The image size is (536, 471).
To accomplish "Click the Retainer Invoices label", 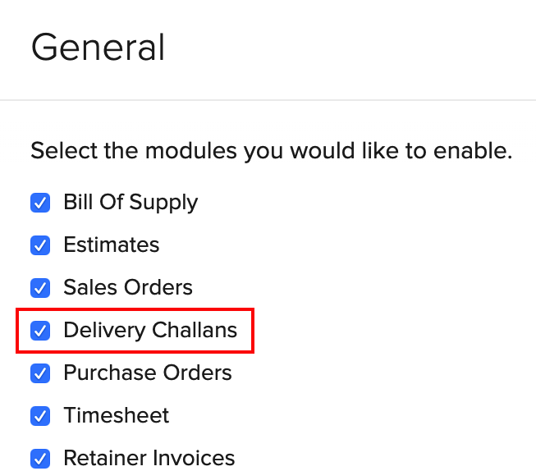I will [x=149, y=458].
